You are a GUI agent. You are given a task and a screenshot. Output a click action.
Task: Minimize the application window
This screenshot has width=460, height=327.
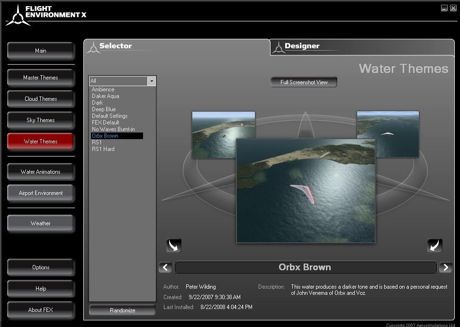pos(444,8)
